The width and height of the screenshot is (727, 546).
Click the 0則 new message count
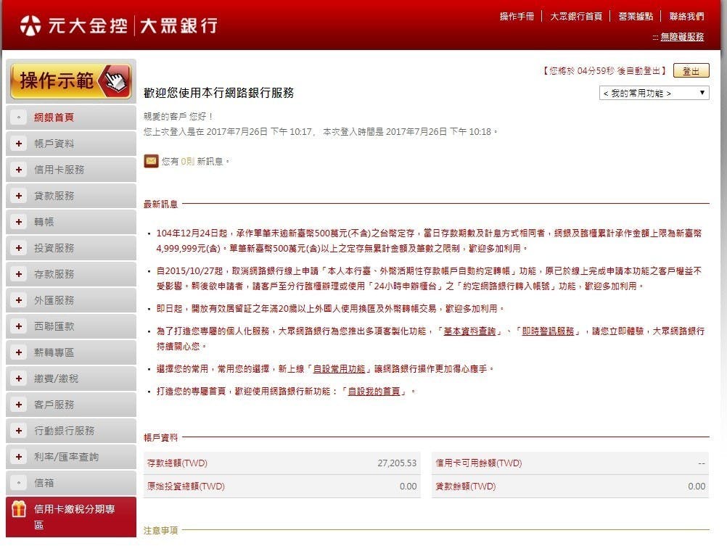click(187, 161)
